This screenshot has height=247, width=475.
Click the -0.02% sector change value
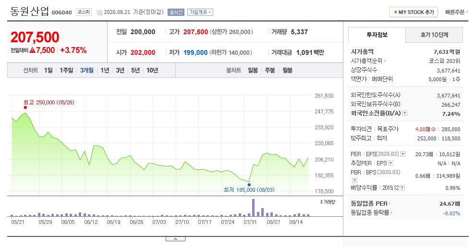(451, 213)
